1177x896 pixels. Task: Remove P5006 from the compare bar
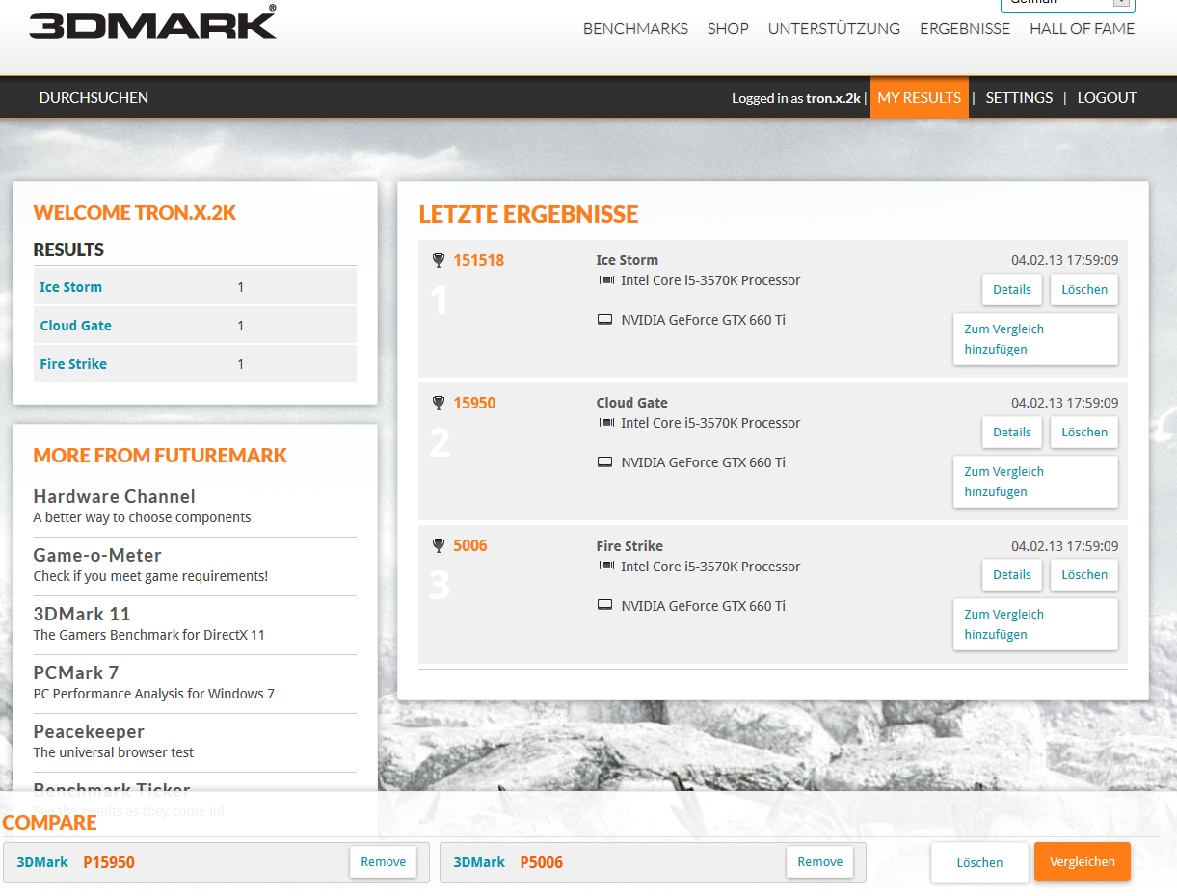pos(820,862)
